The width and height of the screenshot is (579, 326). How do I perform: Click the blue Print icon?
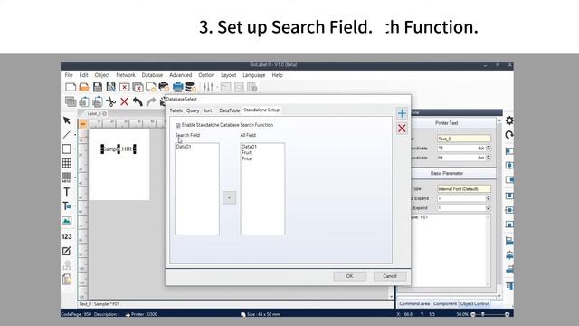(x=177, y=87)
